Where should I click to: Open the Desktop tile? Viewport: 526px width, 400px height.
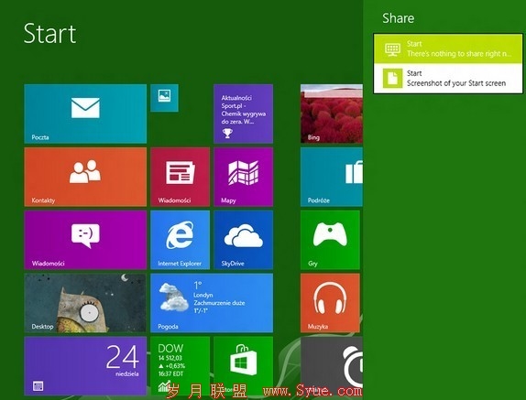click(x=85, y=303)
